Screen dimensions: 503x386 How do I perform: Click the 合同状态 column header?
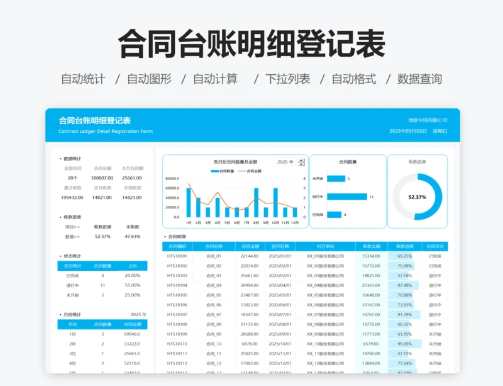(x=435, y=246)
